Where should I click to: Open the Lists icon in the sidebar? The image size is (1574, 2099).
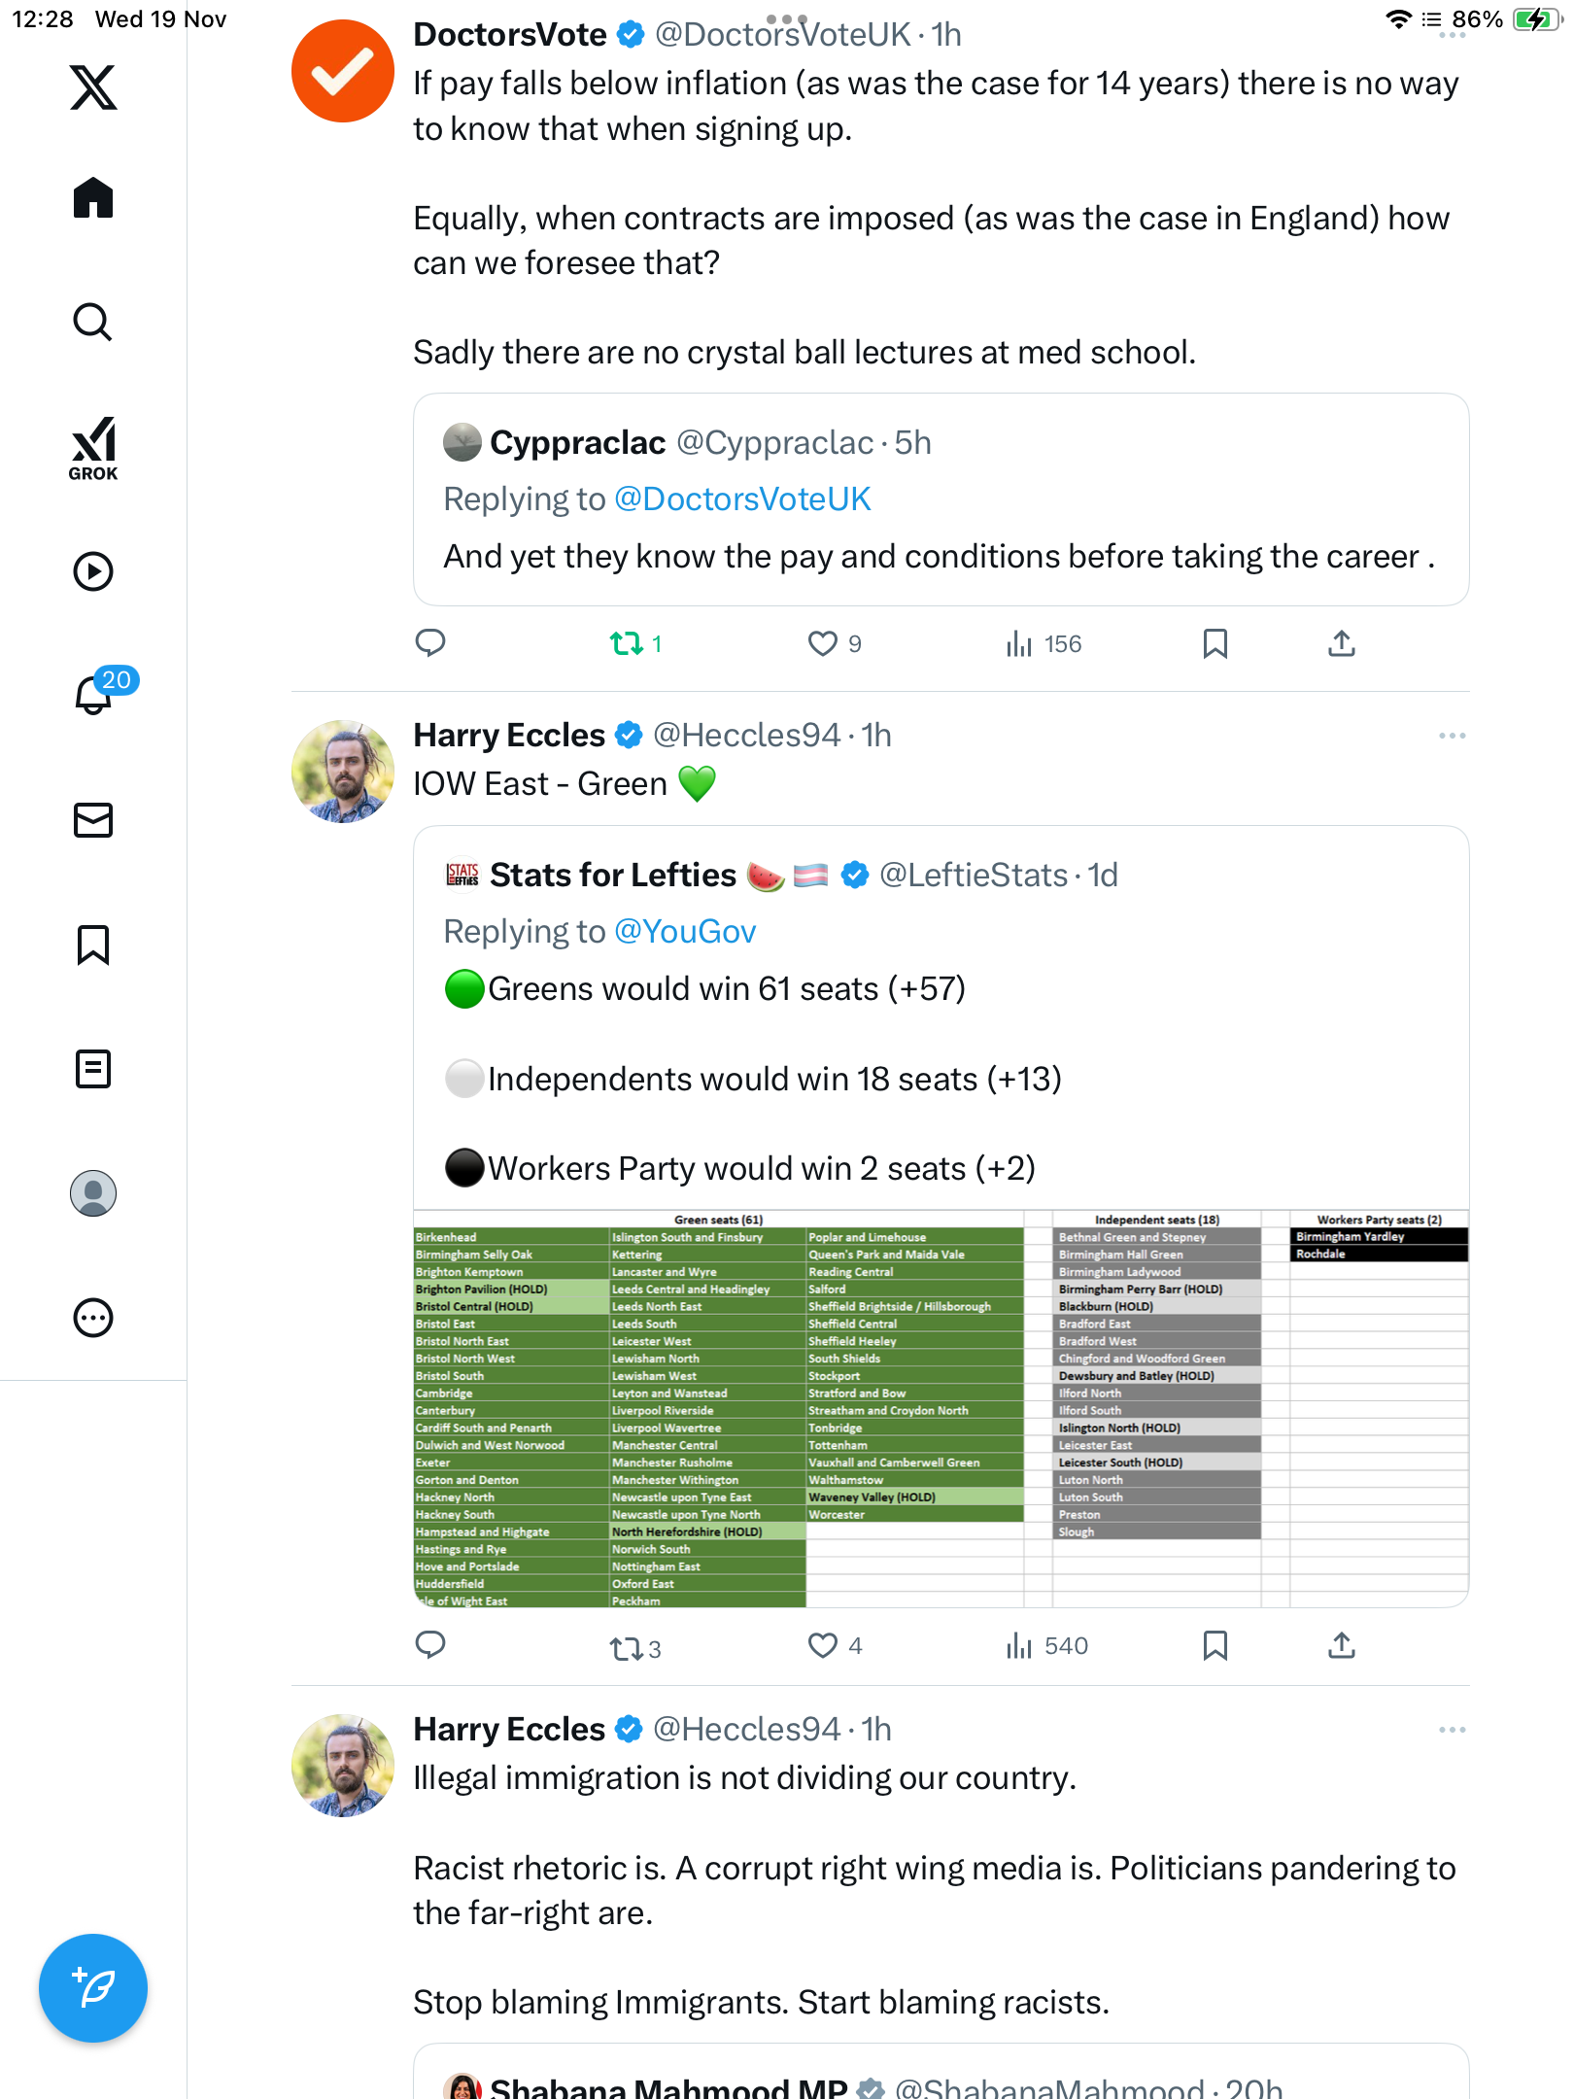click(93, 1069)
